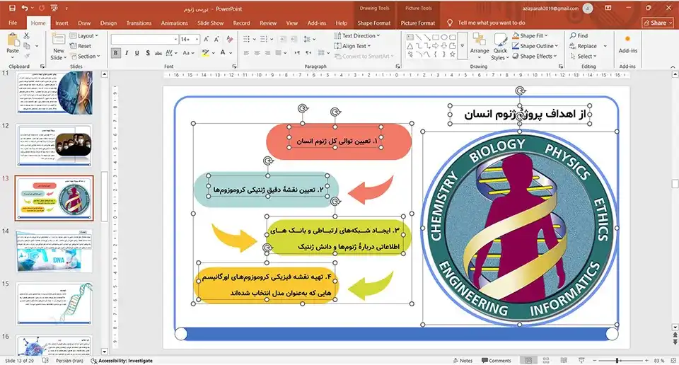Click Arrange button in Drawing group
679x365 pixels.
pyautogui.click(x=480, y=46)
